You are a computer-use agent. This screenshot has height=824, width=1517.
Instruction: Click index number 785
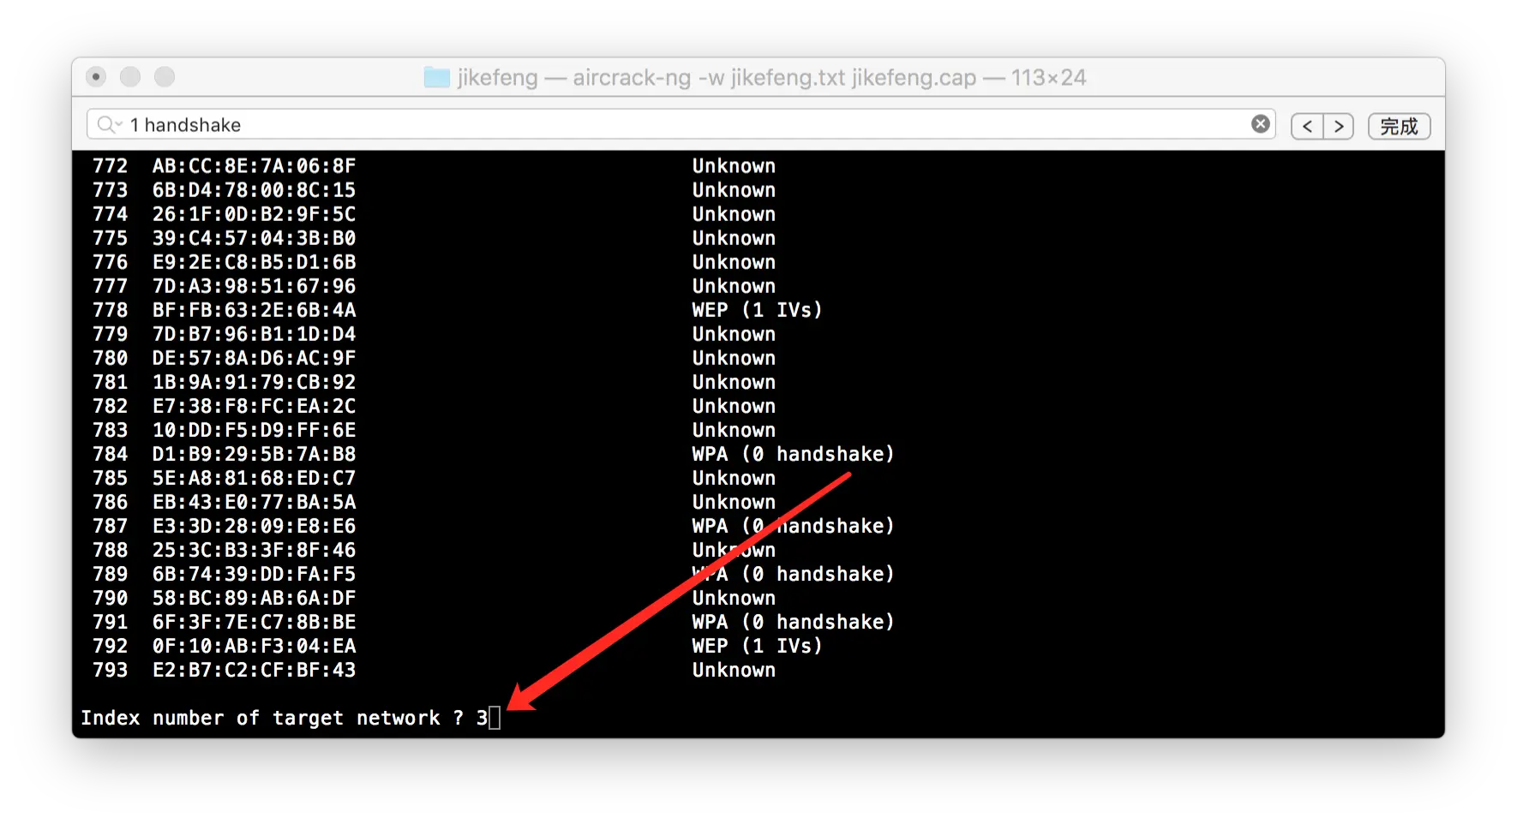(111, 478)
